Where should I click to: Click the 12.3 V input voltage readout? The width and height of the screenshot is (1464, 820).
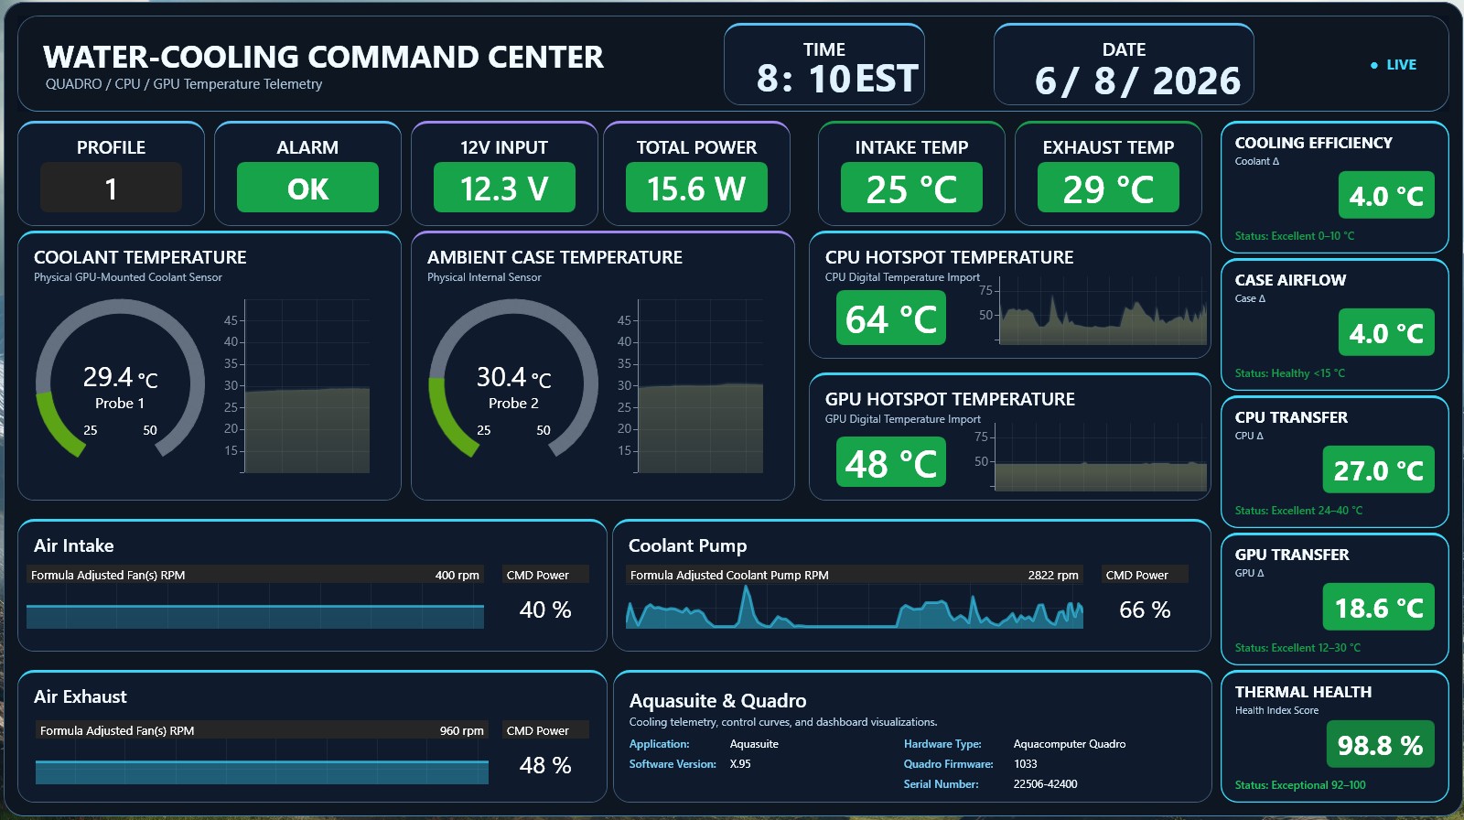pos(504,188)
